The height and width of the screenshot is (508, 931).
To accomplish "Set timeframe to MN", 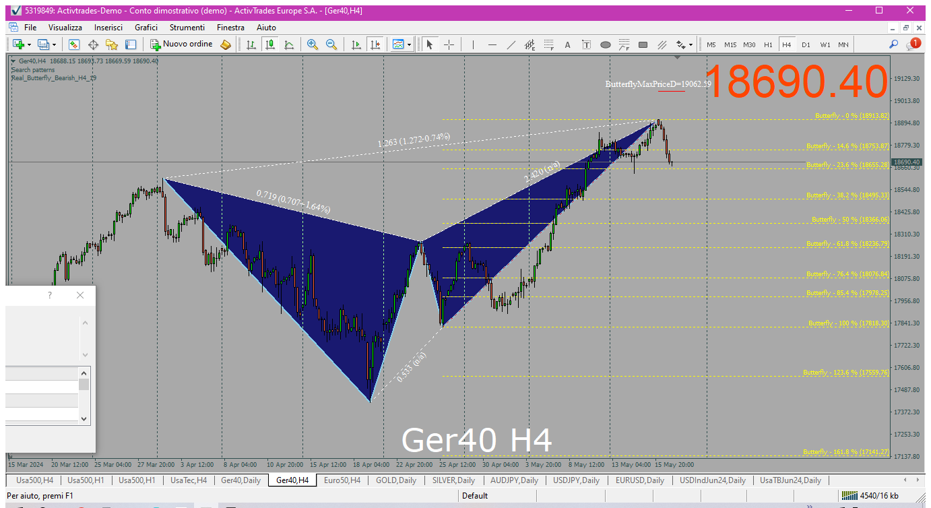I will click(x=843, y=44).
